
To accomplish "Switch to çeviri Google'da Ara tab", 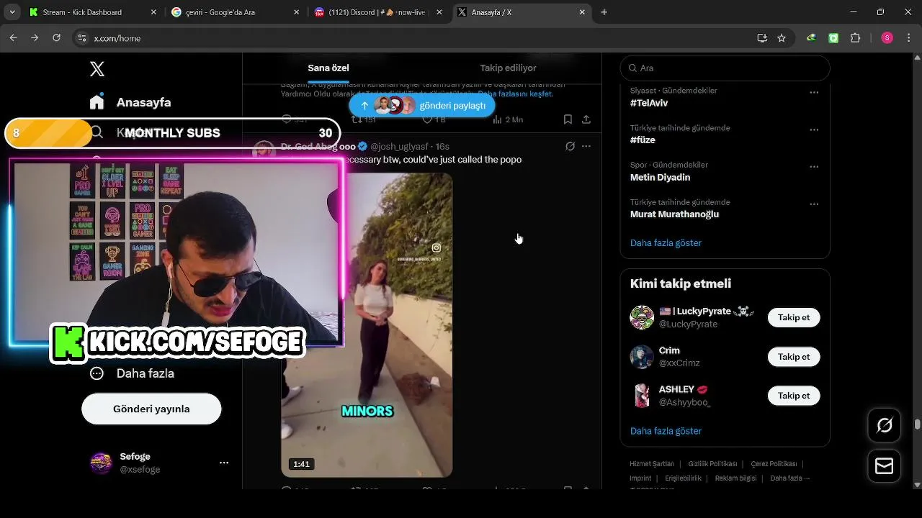I will click(x=236, y=12).
